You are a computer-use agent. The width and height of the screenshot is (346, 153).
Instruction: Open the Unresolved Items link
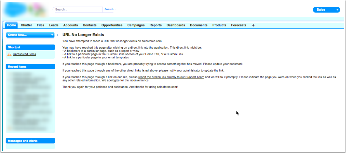tap(24, 54)
